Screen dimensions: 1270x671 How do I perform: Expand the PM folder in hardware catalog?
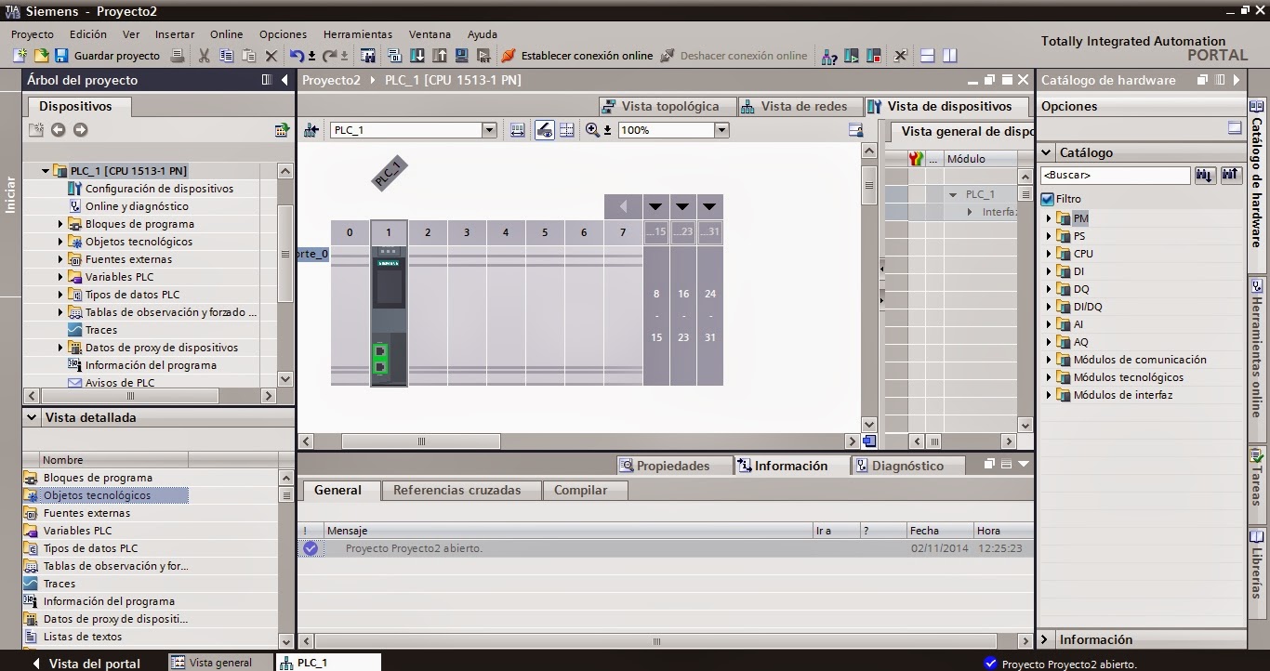point(1049,217)
